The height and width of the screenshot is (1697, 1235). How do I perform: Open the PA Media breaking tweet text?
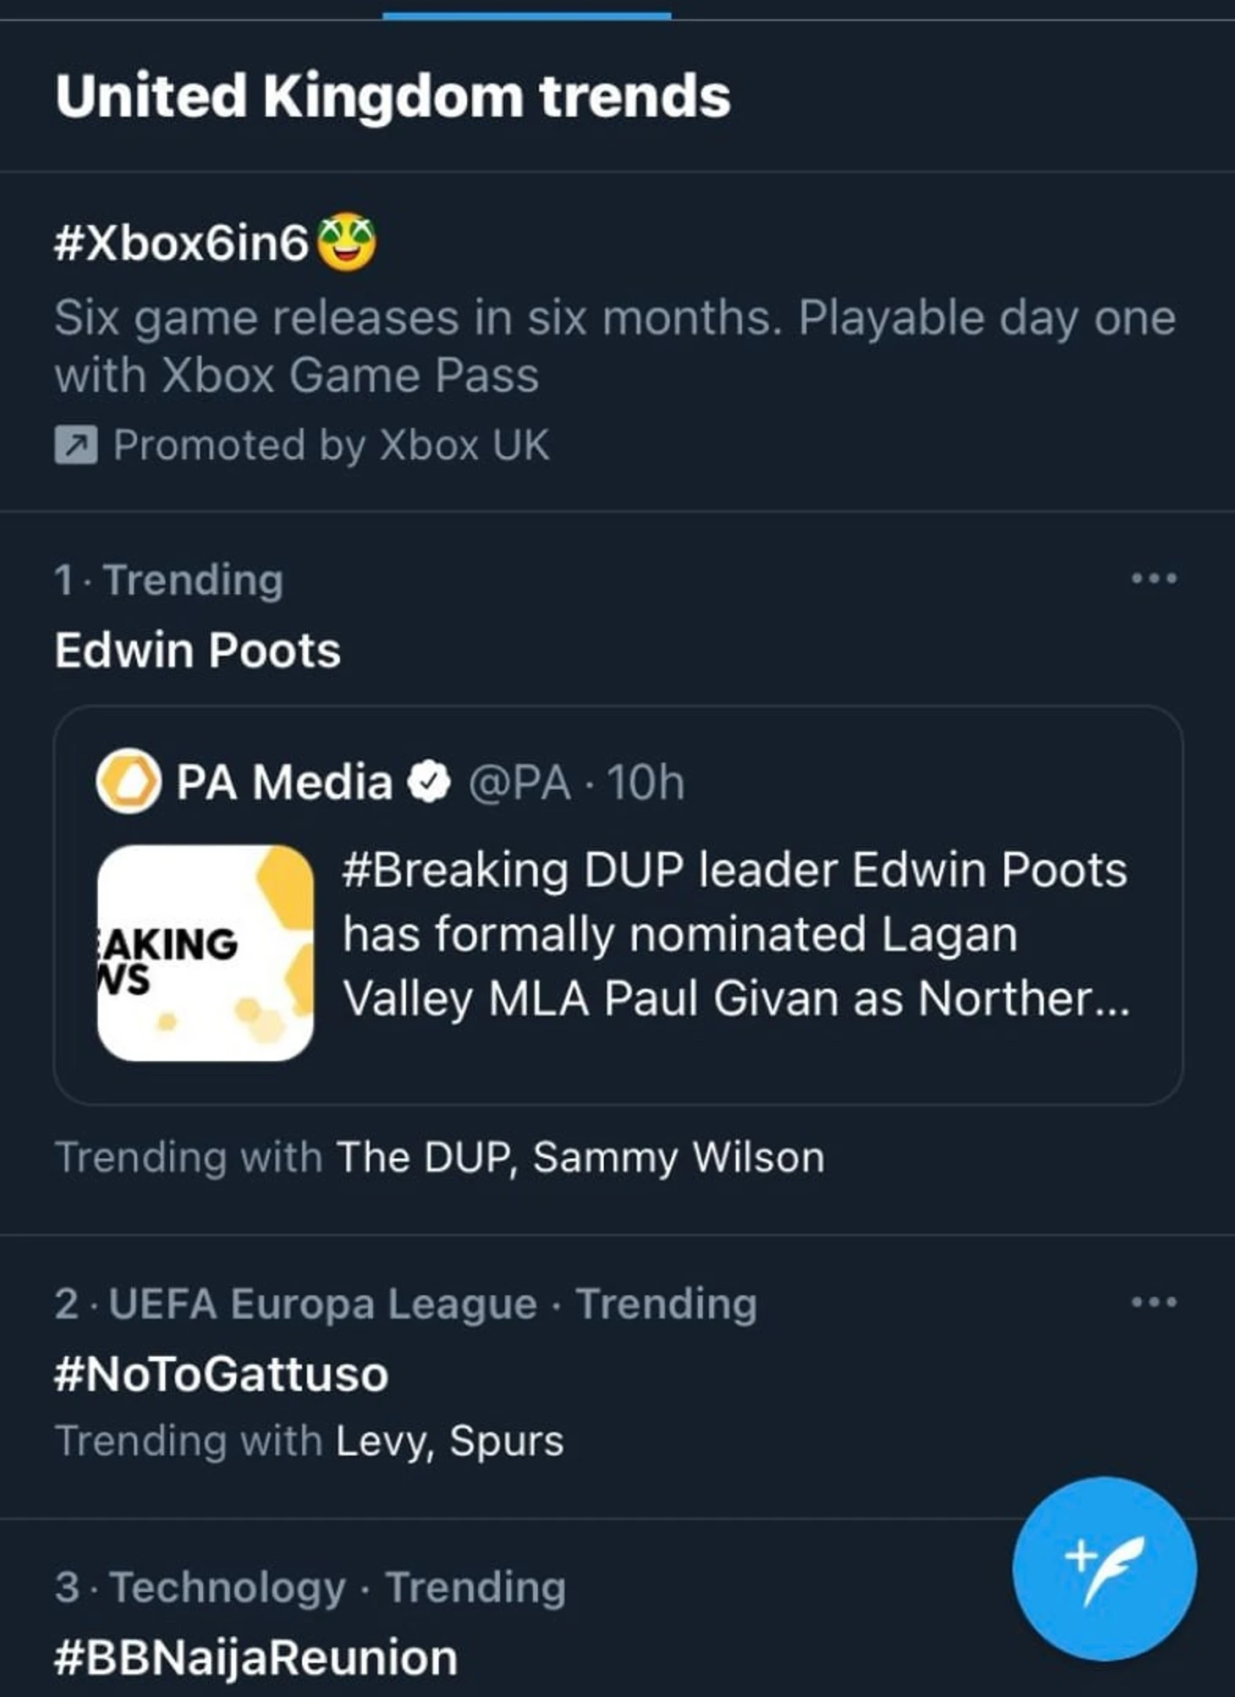click(x=734, y=935)
